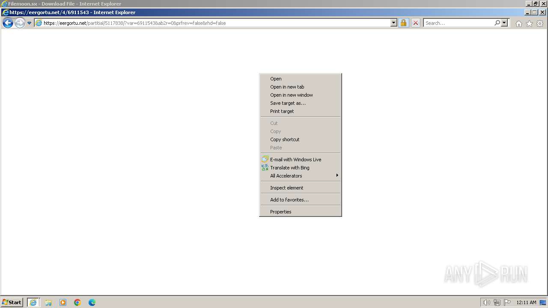
Task: Maximize the eergortu.net popup window
Action: pos(534,12)
